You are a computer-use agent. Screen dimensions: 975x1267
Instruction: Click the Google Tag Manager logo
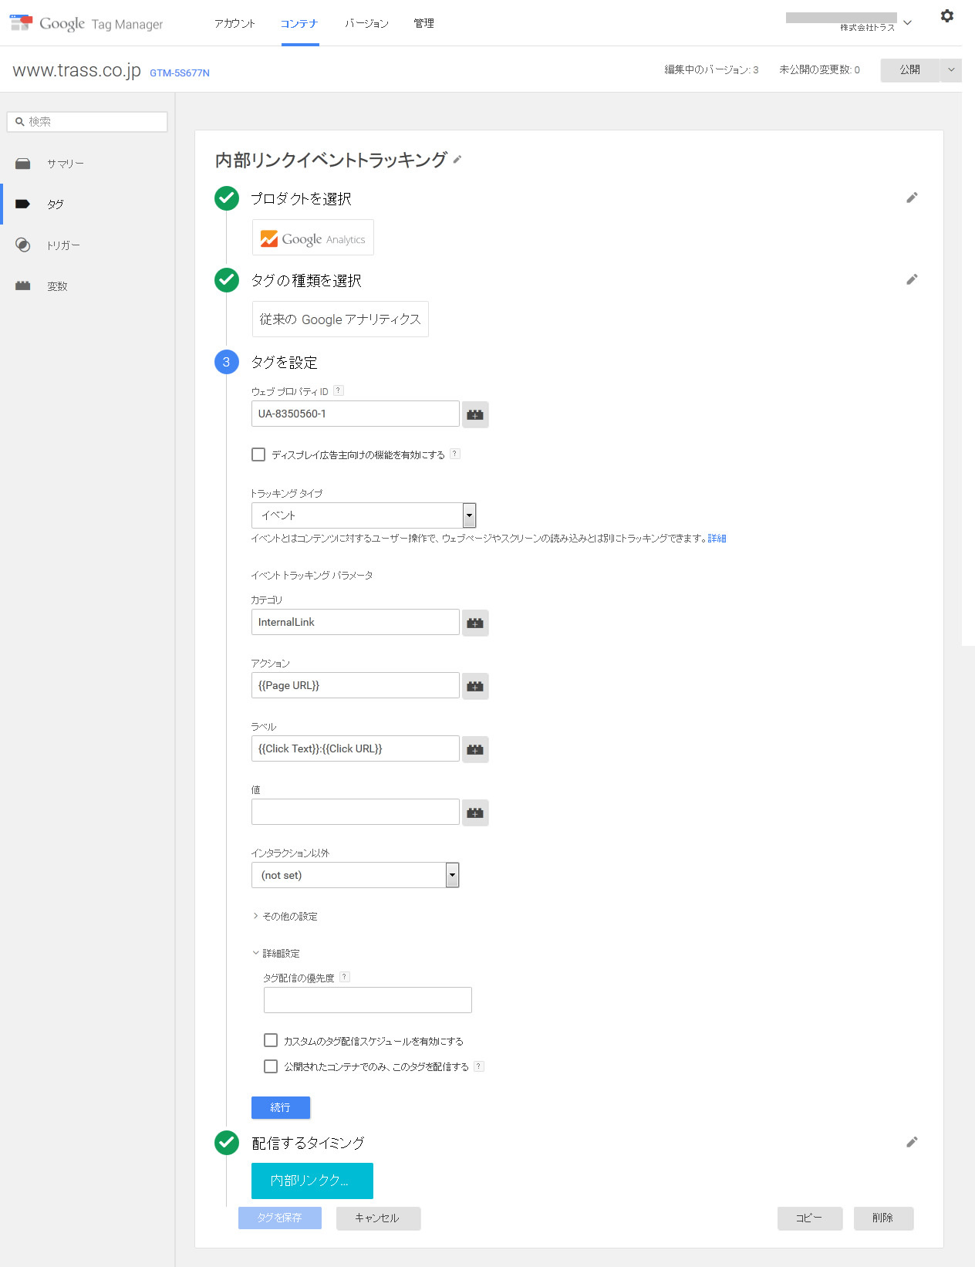click(86, 23)
